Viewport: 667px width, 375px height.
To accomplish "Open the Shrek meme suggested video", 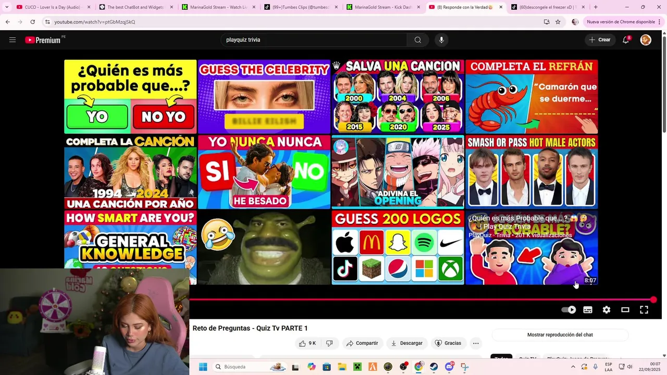I will pyautogui.click(x=264, y=247).
